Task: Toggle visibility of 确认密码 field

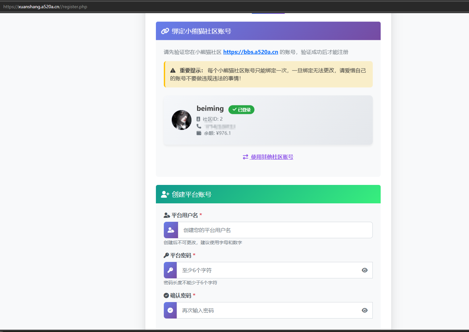Action: click(365, 310)
